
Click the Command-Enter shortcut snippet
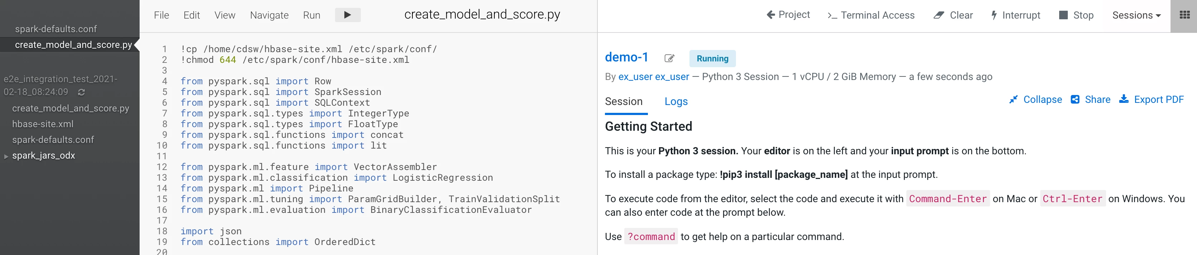[x=948, y=199]
